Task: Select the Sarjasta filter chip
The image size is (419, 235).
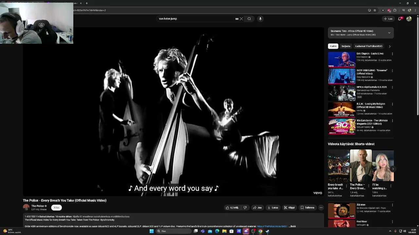Action: pos(346,46)
